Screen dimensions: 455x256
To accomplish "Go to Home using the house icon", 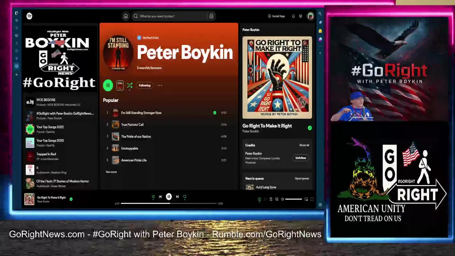I will [x=125, y=16].
